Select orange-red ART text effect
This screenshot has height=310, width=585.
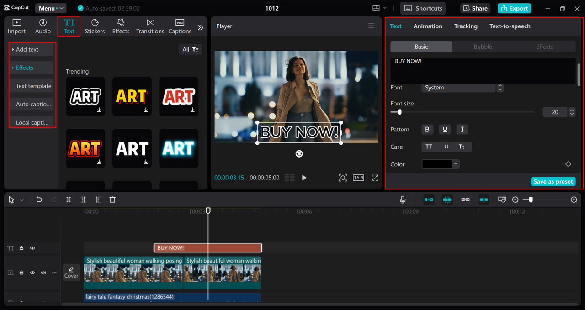coord(85,148)
